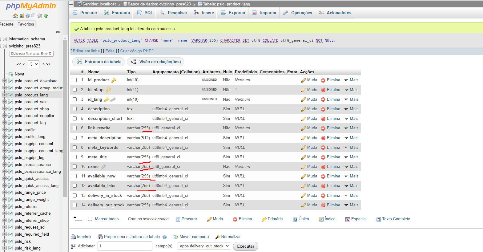The image size is (483, 252).
Task: Click the Índice icon in bulk actions
Action: tap(321, 219)
